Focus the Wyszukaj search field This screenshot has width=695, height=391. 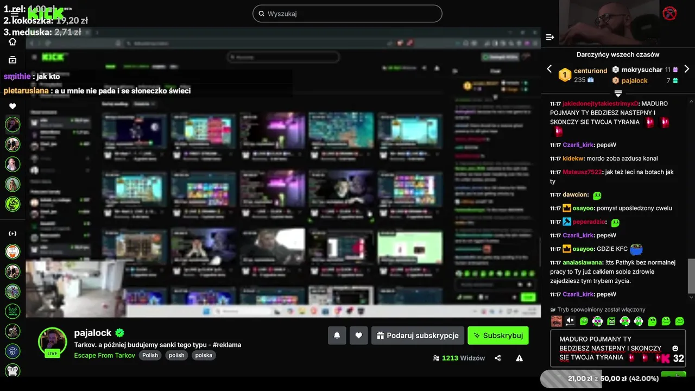[x=347, y=14]
